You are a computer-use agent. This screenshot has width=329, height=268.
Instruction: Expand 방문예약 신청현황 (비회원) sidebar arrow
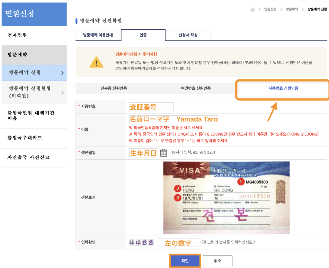[x=62, y=93]
